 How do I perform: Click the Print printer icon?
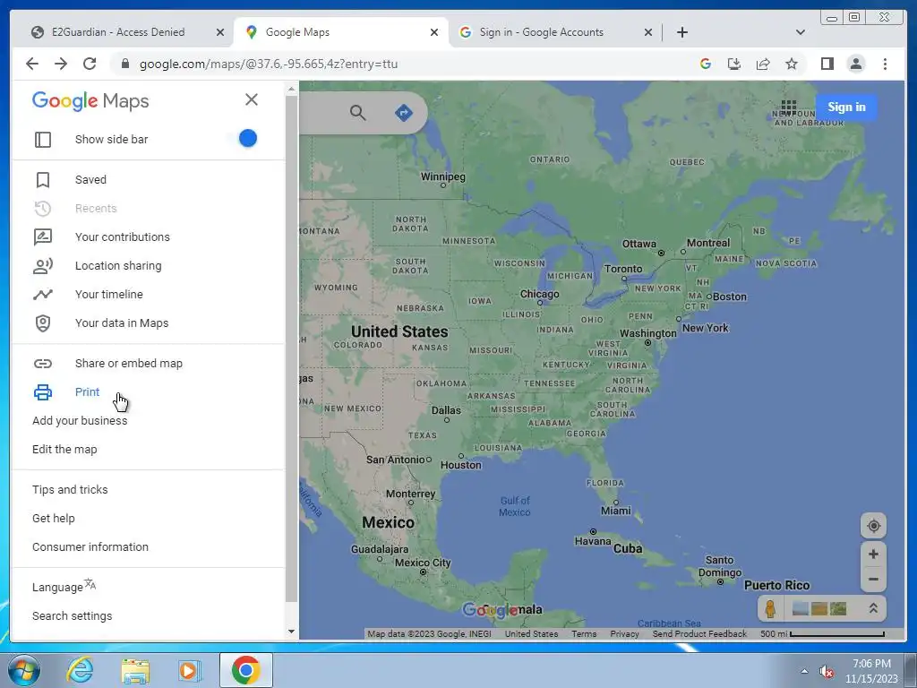[43, 392]
